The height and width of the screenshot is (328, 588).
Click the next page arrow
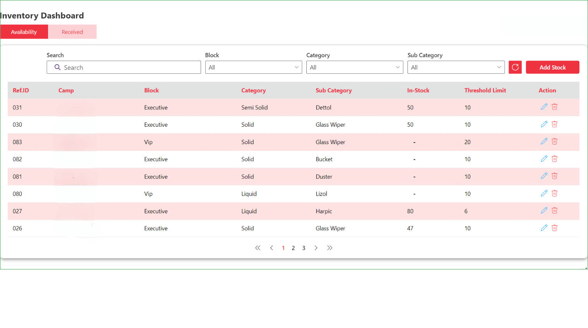point(316,248)
